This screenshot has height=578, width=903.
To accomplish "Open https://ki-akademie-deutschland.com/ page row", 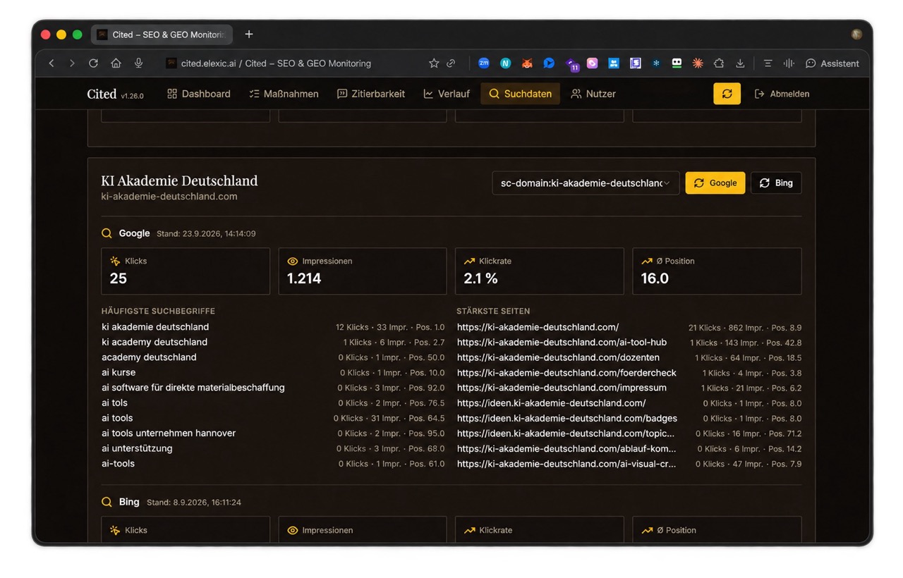I will 629,327.
